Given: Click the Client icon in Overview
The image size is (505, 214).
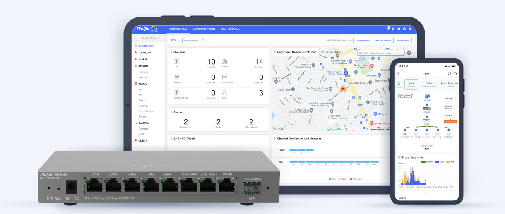Looking at the screenshot, I should click(x=225, y=93).
